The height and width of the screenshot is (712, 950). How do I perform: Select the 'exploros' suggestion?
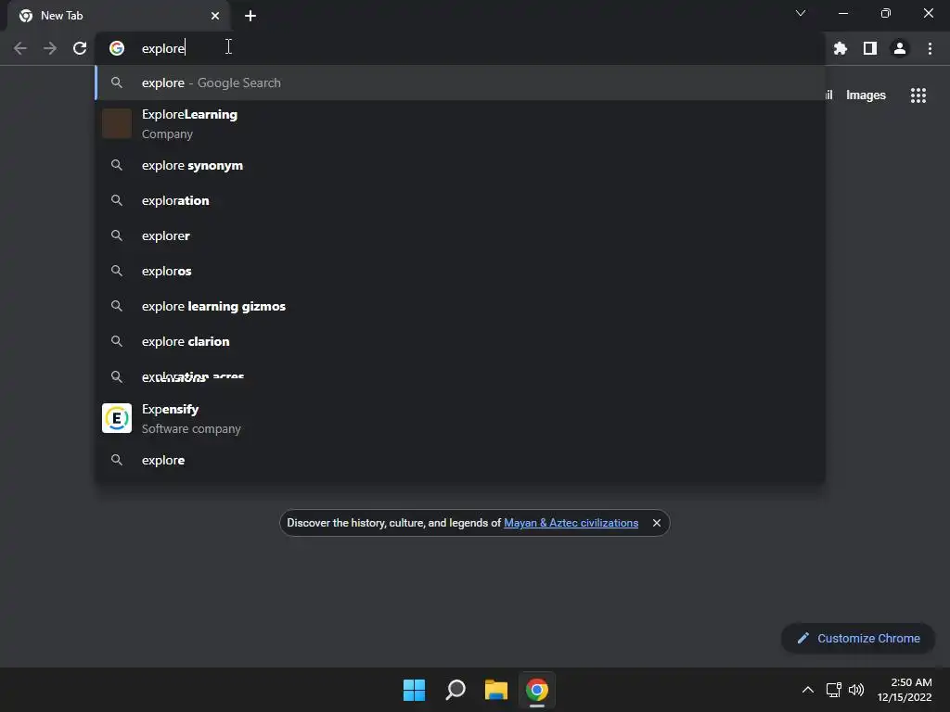(460, 271)
